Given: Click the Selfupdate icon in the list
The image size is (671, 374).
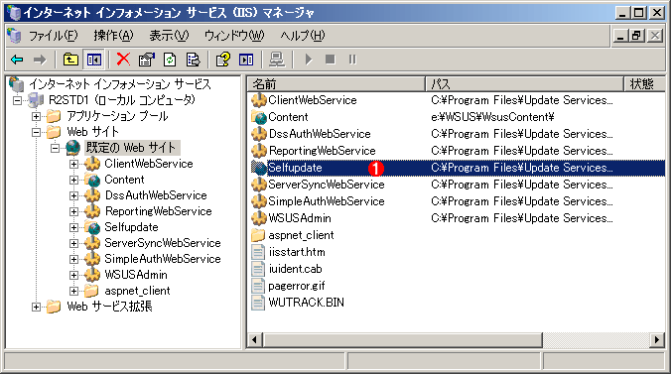Looking at the screenshot, I should [259, 168].
